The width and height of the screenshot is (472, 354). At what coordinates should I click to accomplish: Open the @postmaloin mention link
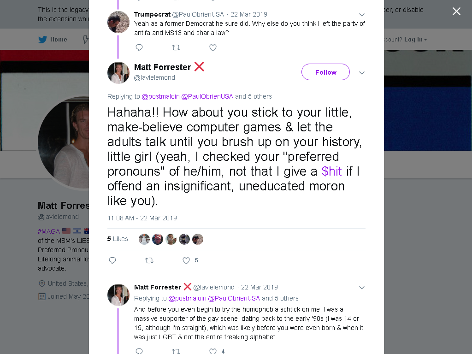[x=160, y=96]
